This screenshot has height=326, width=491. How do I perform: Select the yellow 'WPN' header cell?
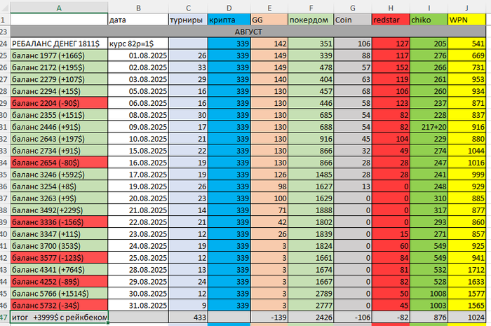point(466,20)
